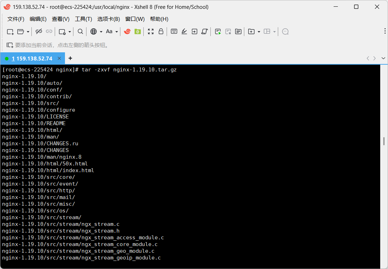Open the session properties gear icon
The image size is (388, 269).
coord(62,31)
